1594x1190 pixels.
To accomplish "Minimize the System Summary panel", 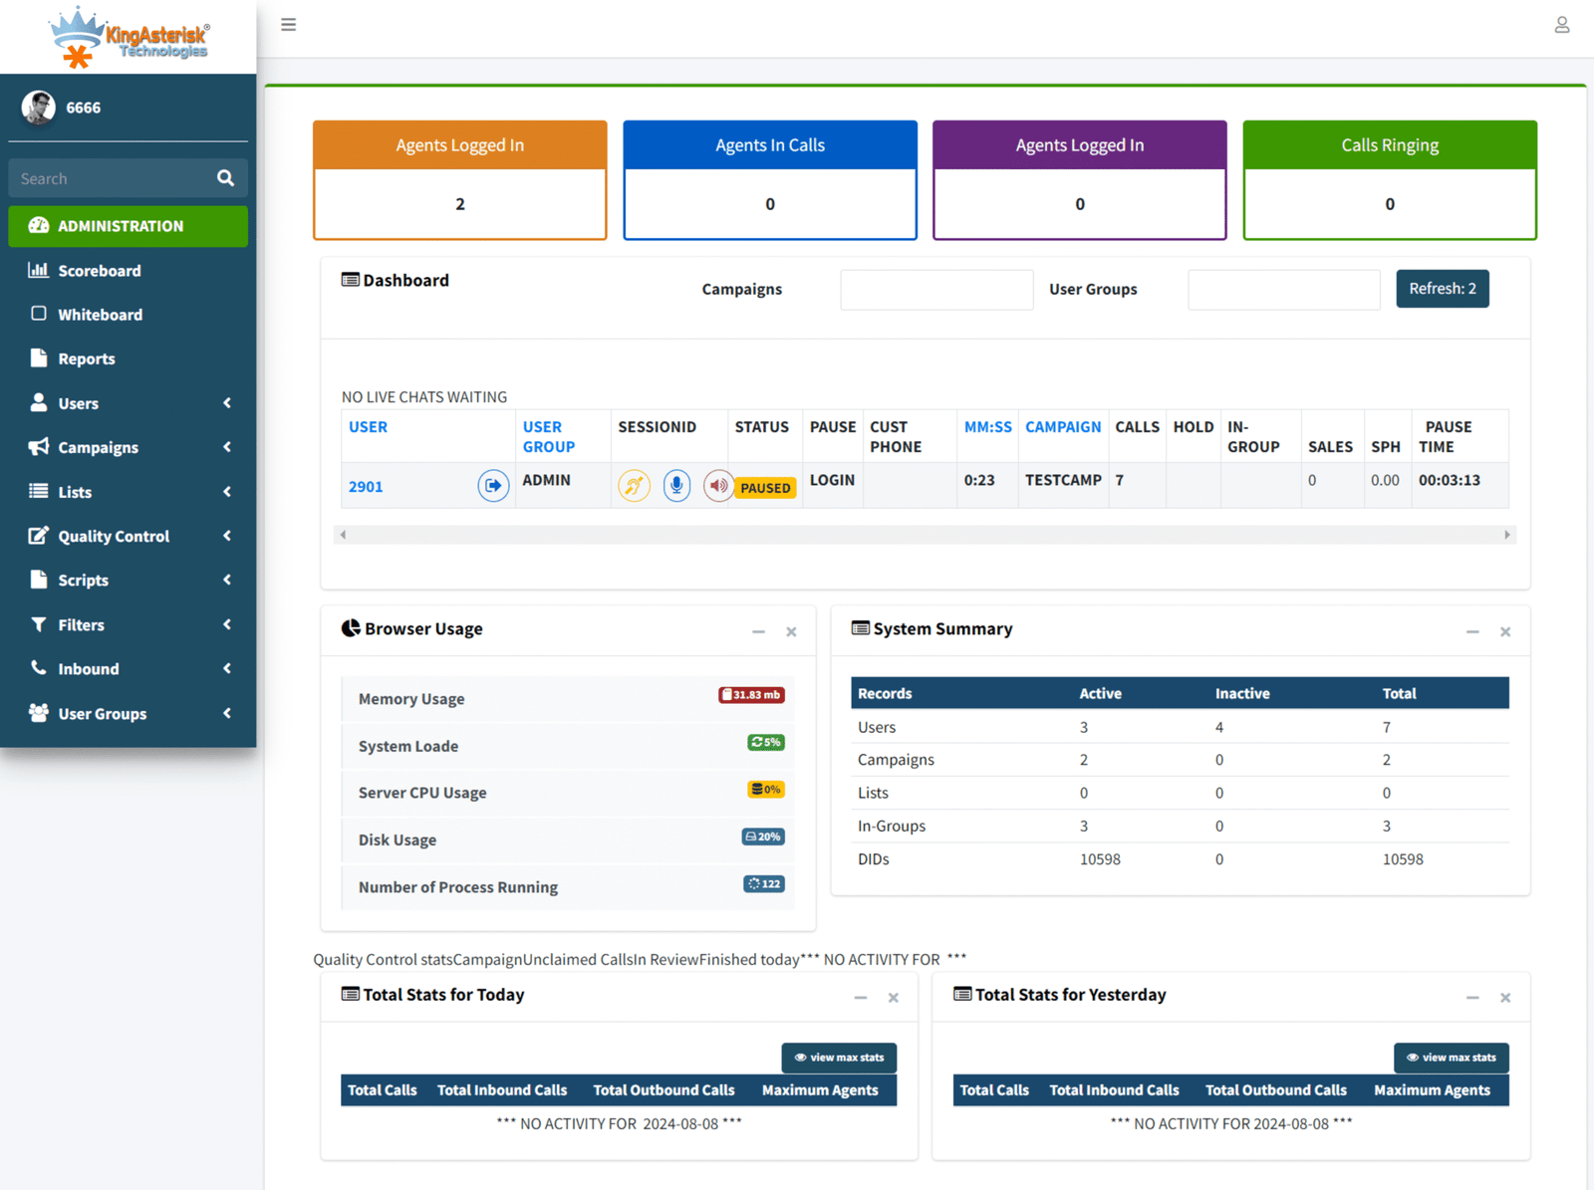I will tap(1471, 632).
